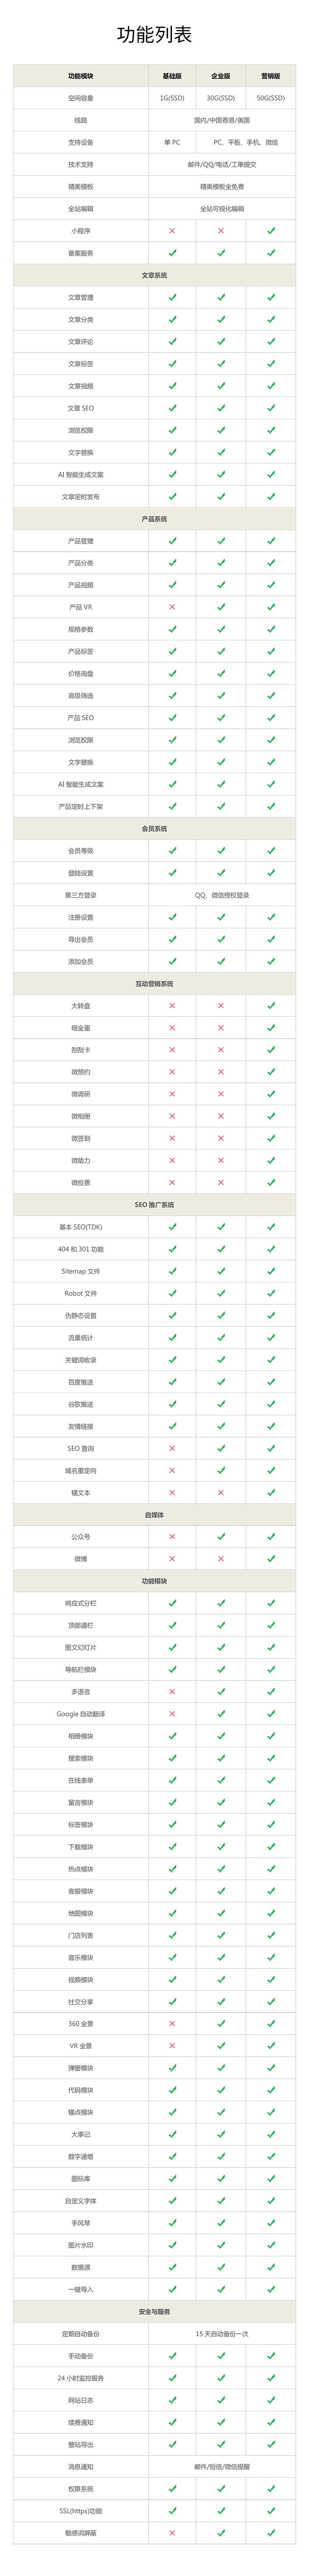Click the 产品 VR red X under 基础版
309x2576 pixels.
click(x=172, y=607)
